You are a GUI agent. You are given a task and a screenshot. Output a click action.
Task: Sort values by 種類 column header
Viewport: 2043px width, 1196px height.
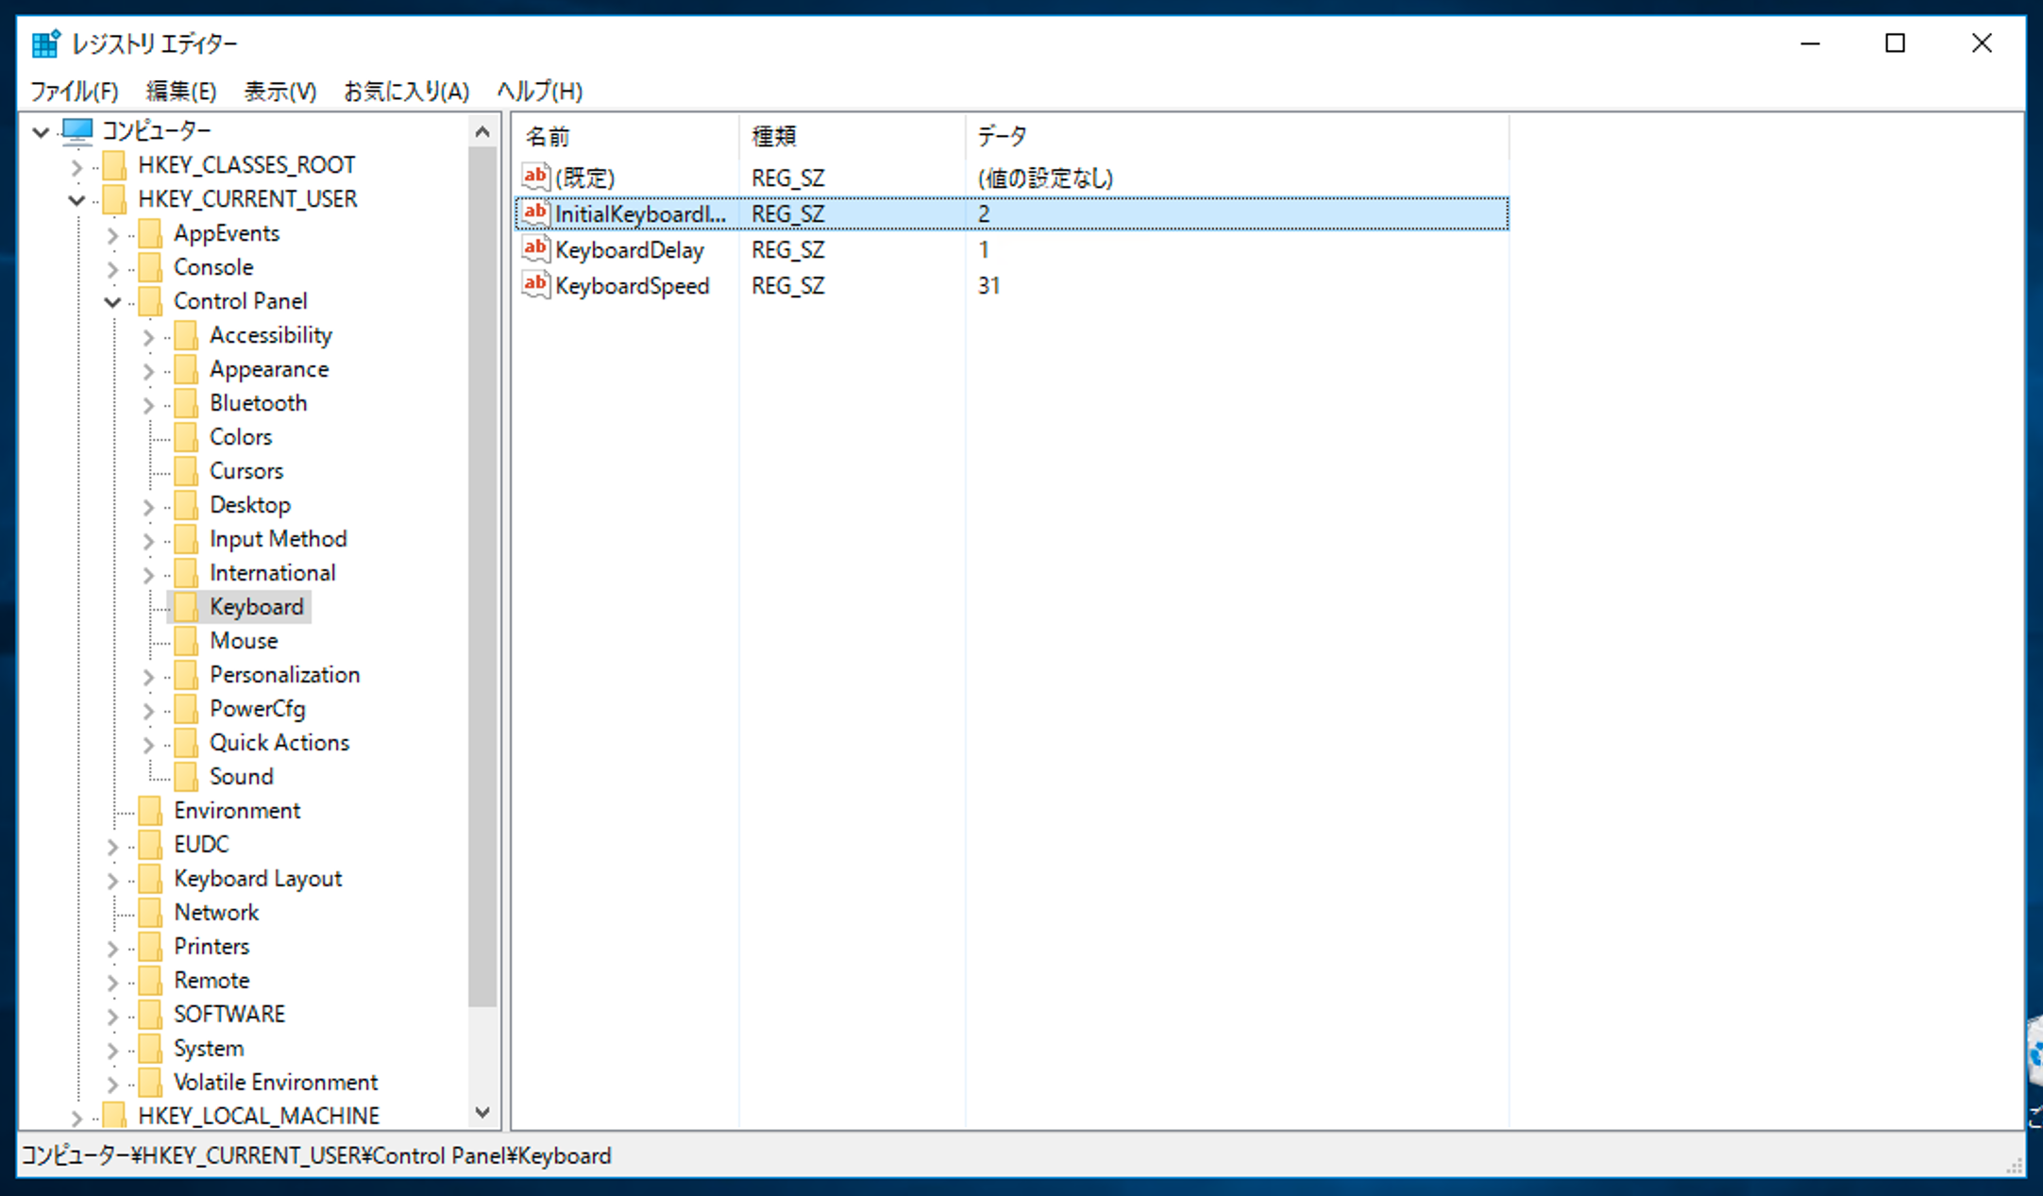tap(853, 137)
